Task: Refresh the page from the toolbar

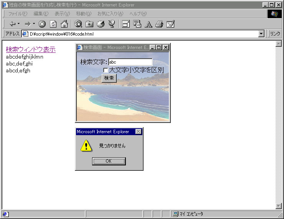Action: pyautogui.click(x=53, y=24)
